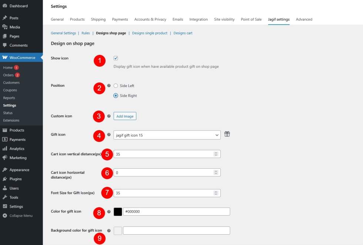Click the Cart icon vertical distance stepper

(216, 154)
